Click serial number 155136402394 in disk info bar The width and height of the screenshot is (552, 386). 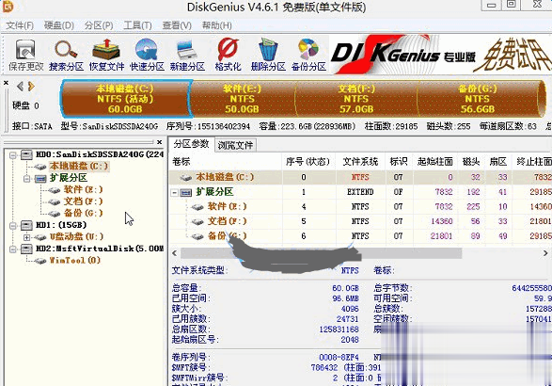coord(224,126)
